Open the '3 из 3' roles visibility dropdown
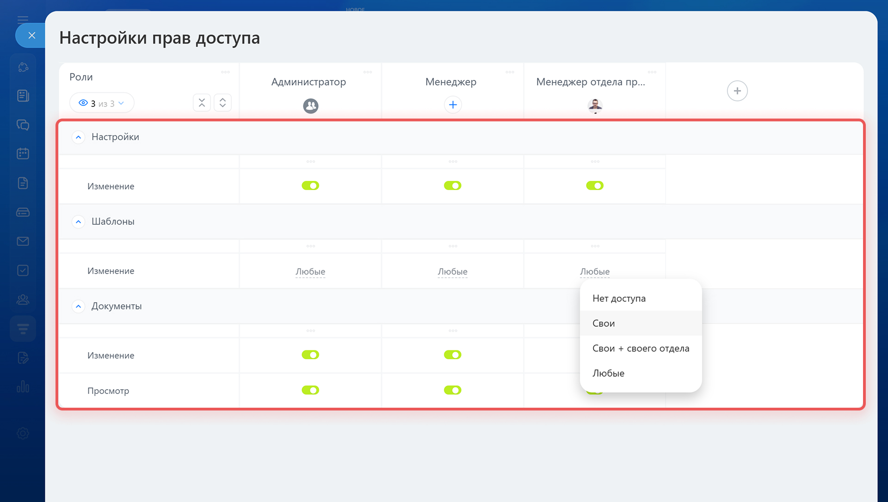Screen dimensions: 888x502 pyautogui.click(x=102, y=103)
